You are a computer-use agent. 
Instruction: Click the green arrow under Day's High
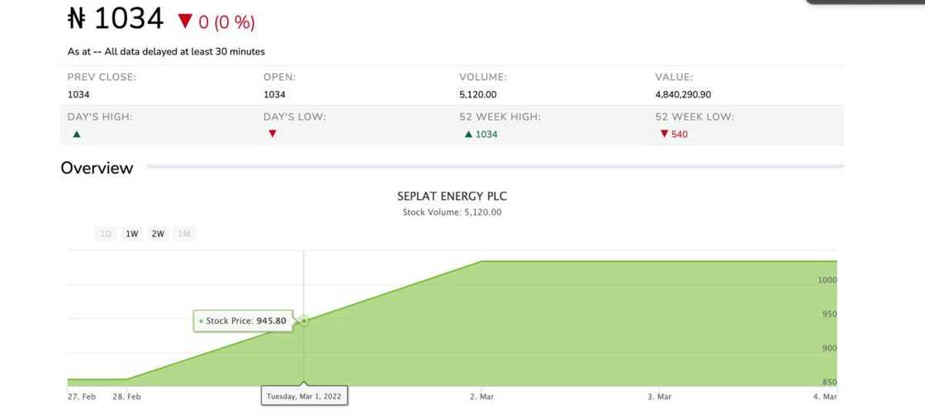(x=77, y=134)
